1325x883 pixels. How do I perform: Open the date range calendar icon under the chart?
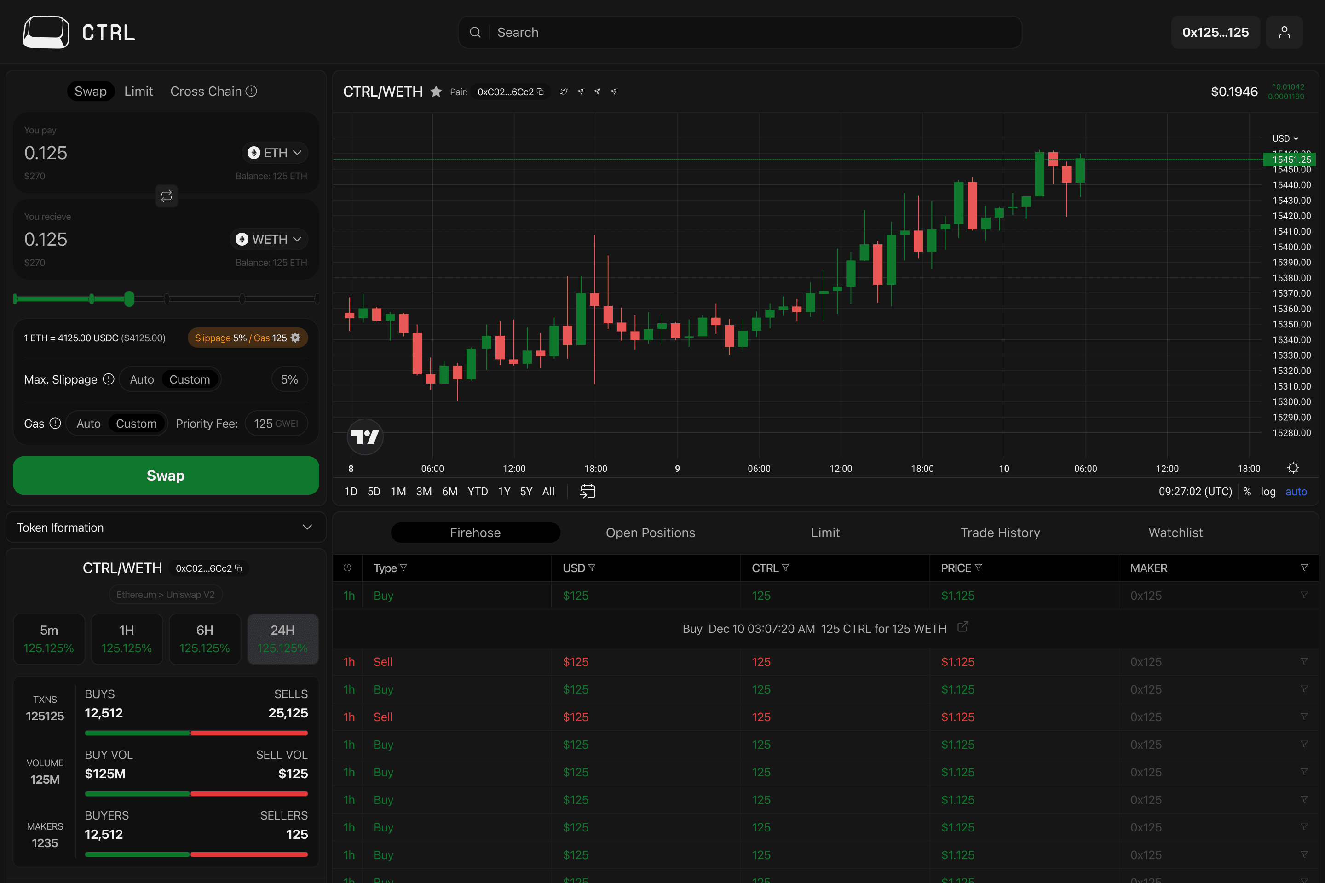pos(588,491)
